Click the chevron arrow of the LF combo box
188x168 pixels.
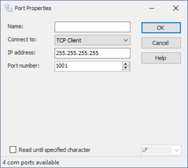pos(177,150)
